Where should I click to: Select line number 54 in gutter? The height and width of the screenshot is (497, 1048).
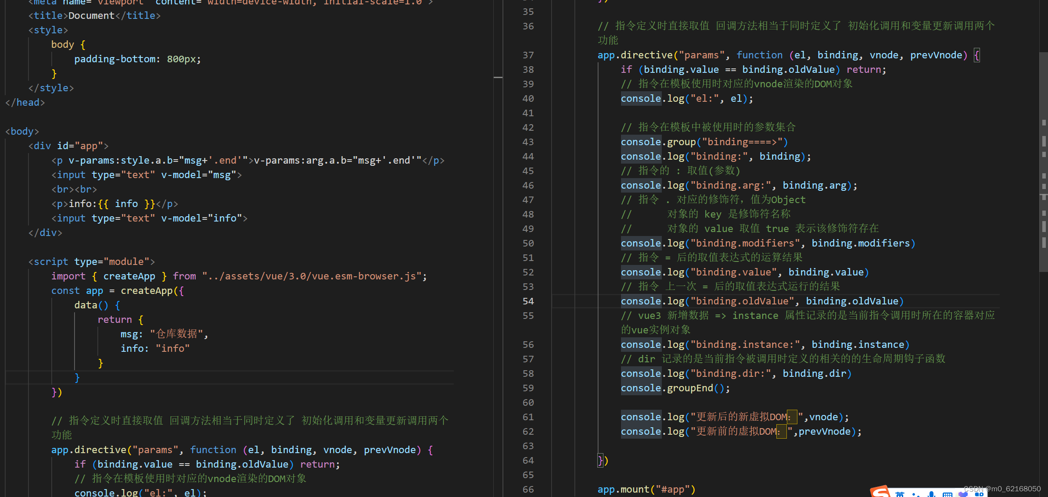click(528, 301)
